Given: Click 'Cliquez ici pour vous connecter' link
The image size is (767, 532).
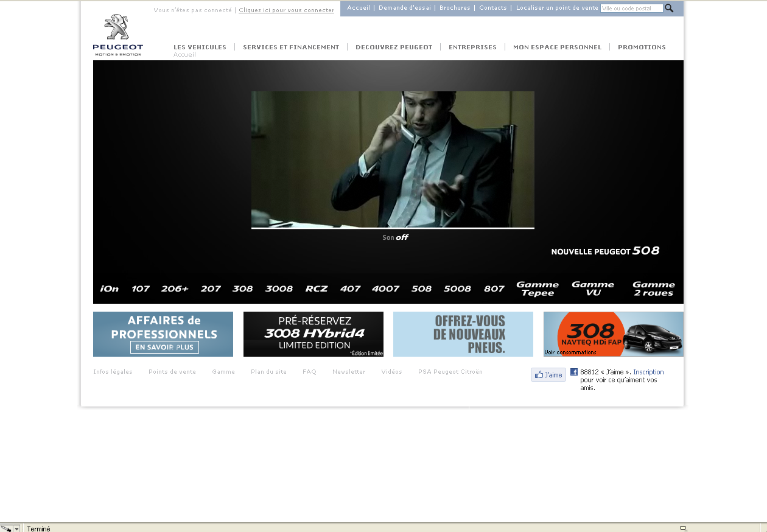Looking at the screenshot, I should [286, 10].
